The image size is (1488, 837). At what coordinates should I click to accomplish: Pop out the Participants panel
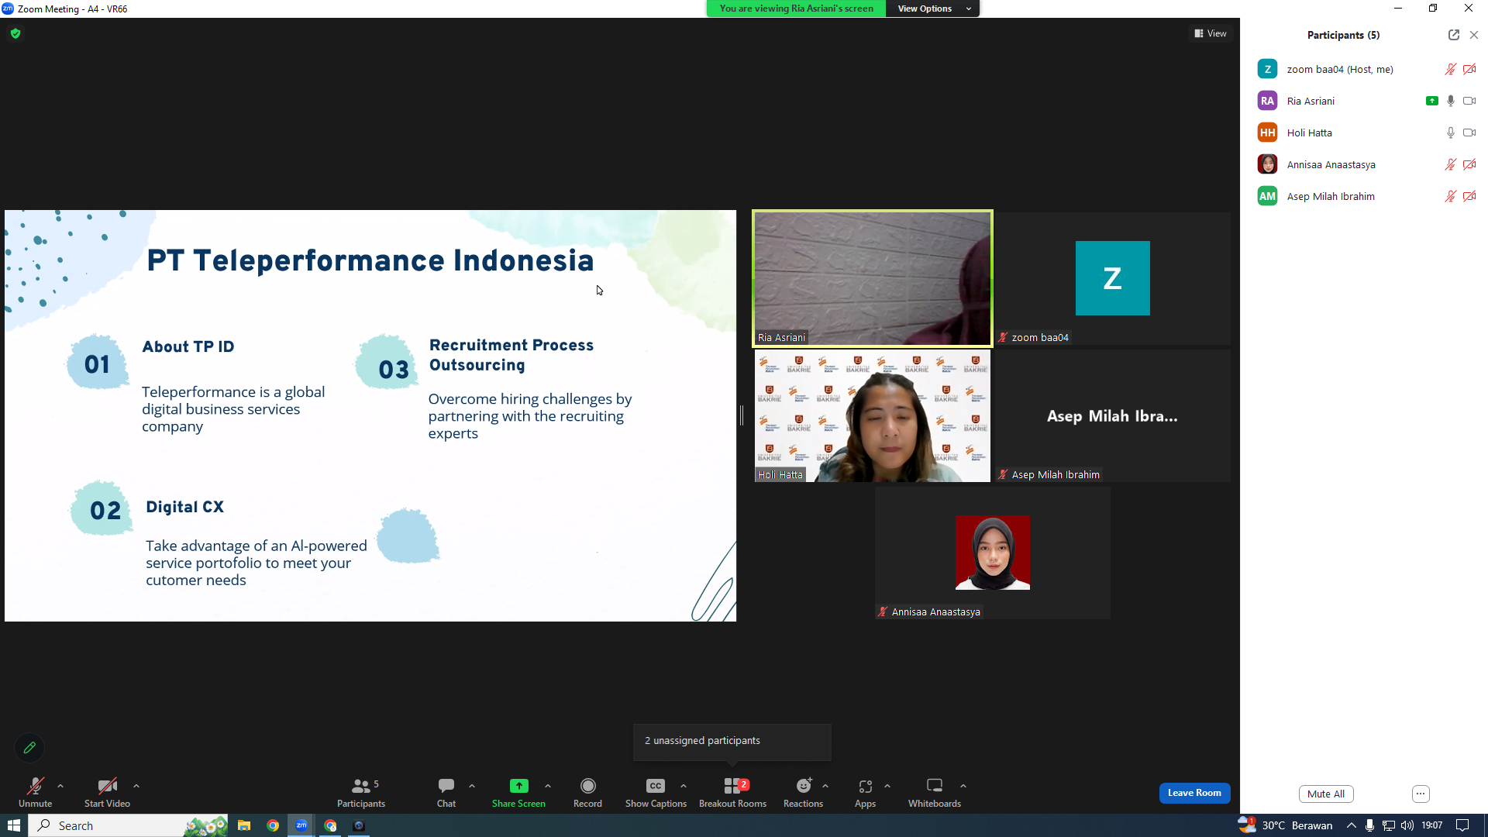click(1454, 35)
